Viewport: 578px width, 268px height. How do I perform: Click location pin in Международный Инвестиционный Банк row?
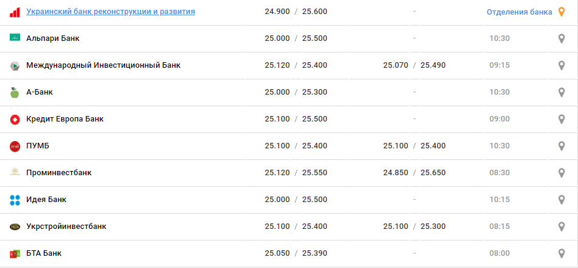562,65
